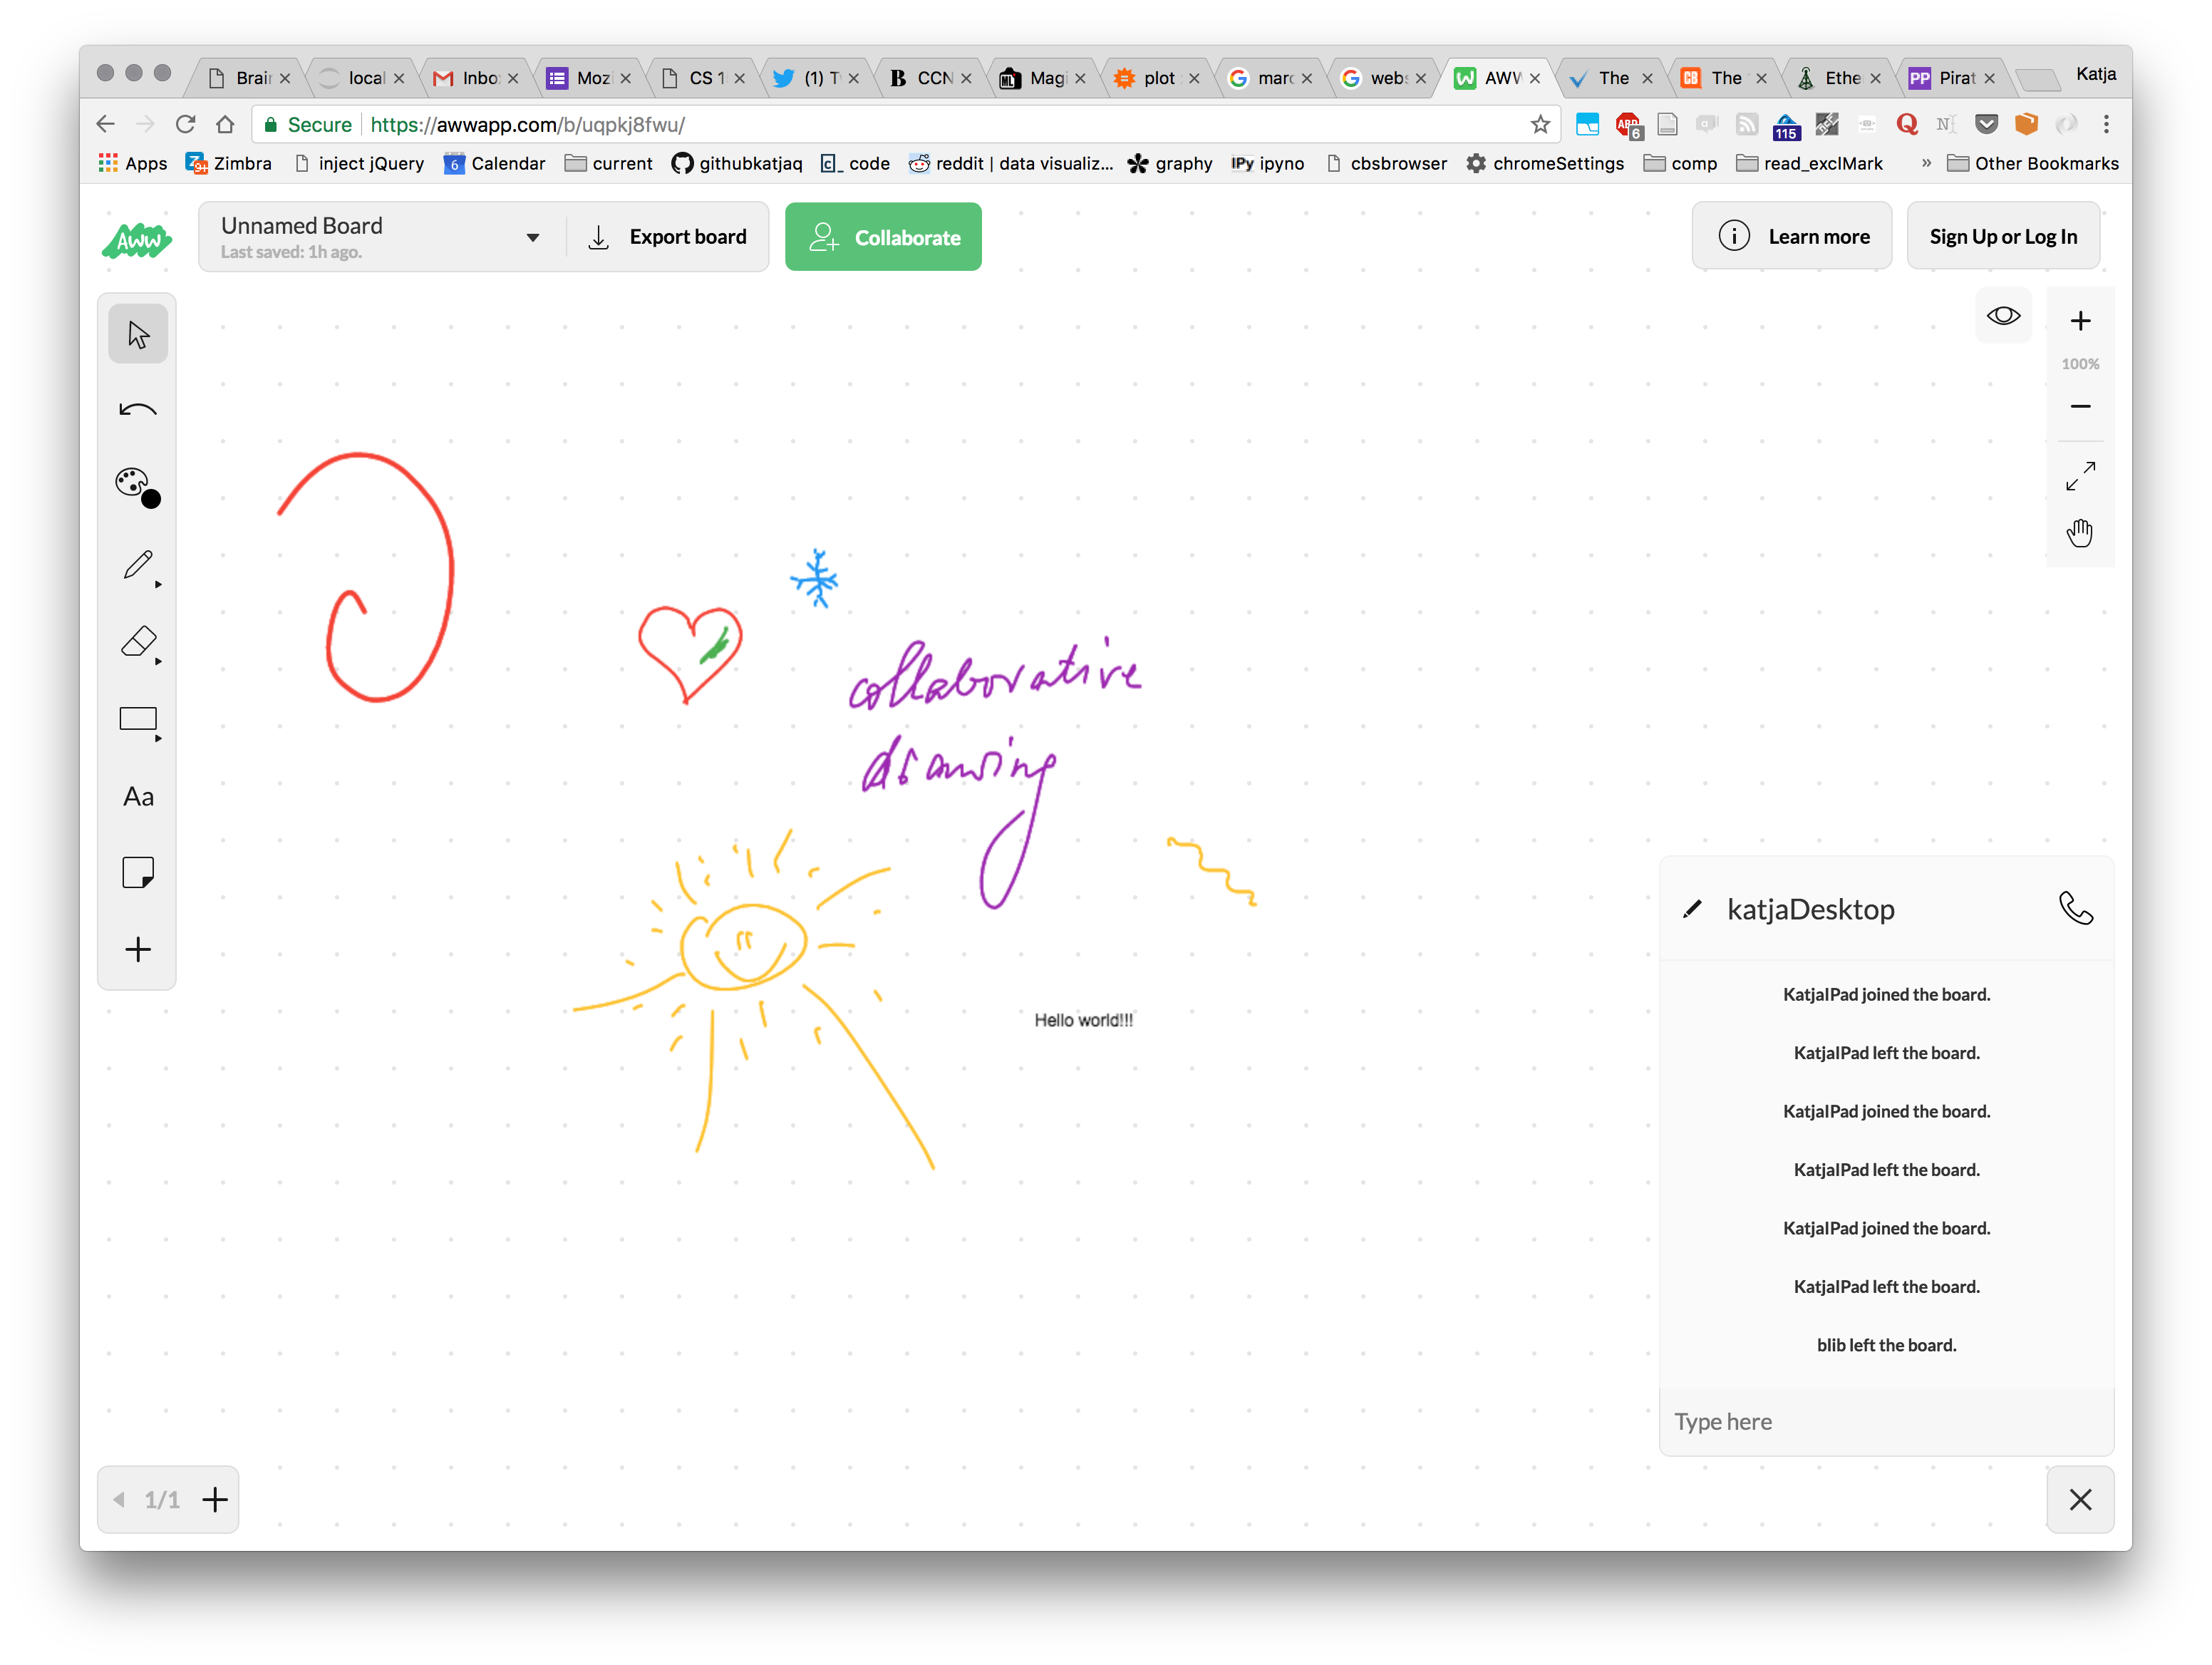This screenshot has width=2212, height=1665.
Task: Edit username with pencil icon near katjaDesktop
Action: coord(1692,909)
